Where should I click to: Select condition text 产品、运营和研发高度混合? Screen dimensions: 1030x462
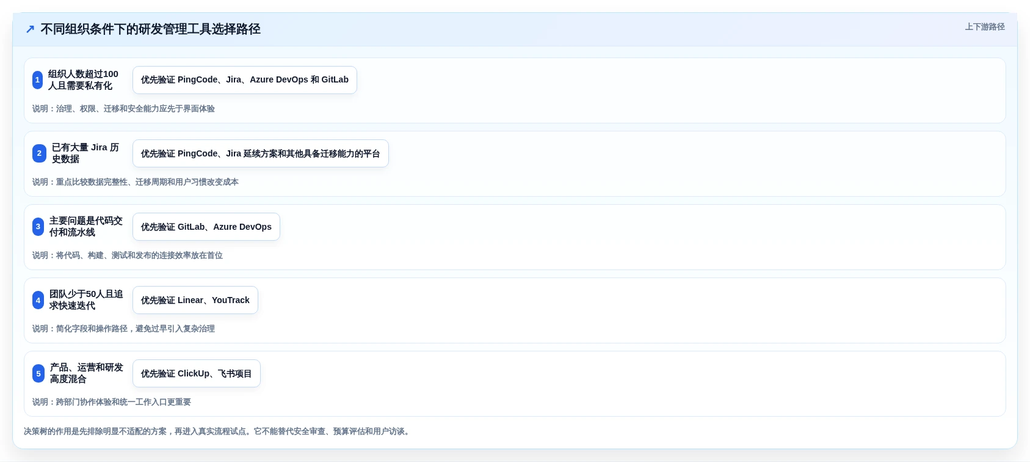tap(87, 373)
